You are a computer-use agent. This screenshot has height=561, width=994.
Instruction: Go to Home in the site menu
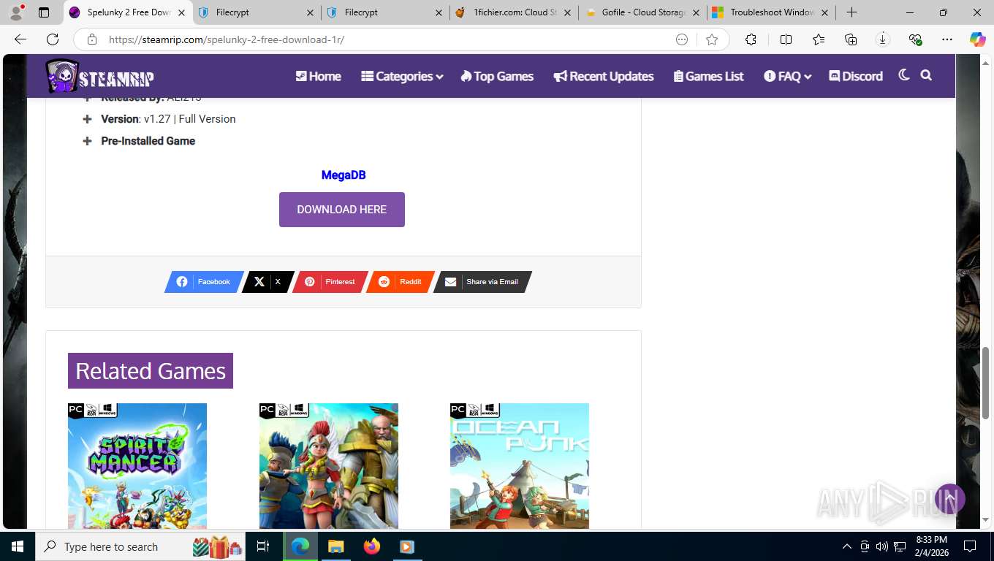[318, 76]
